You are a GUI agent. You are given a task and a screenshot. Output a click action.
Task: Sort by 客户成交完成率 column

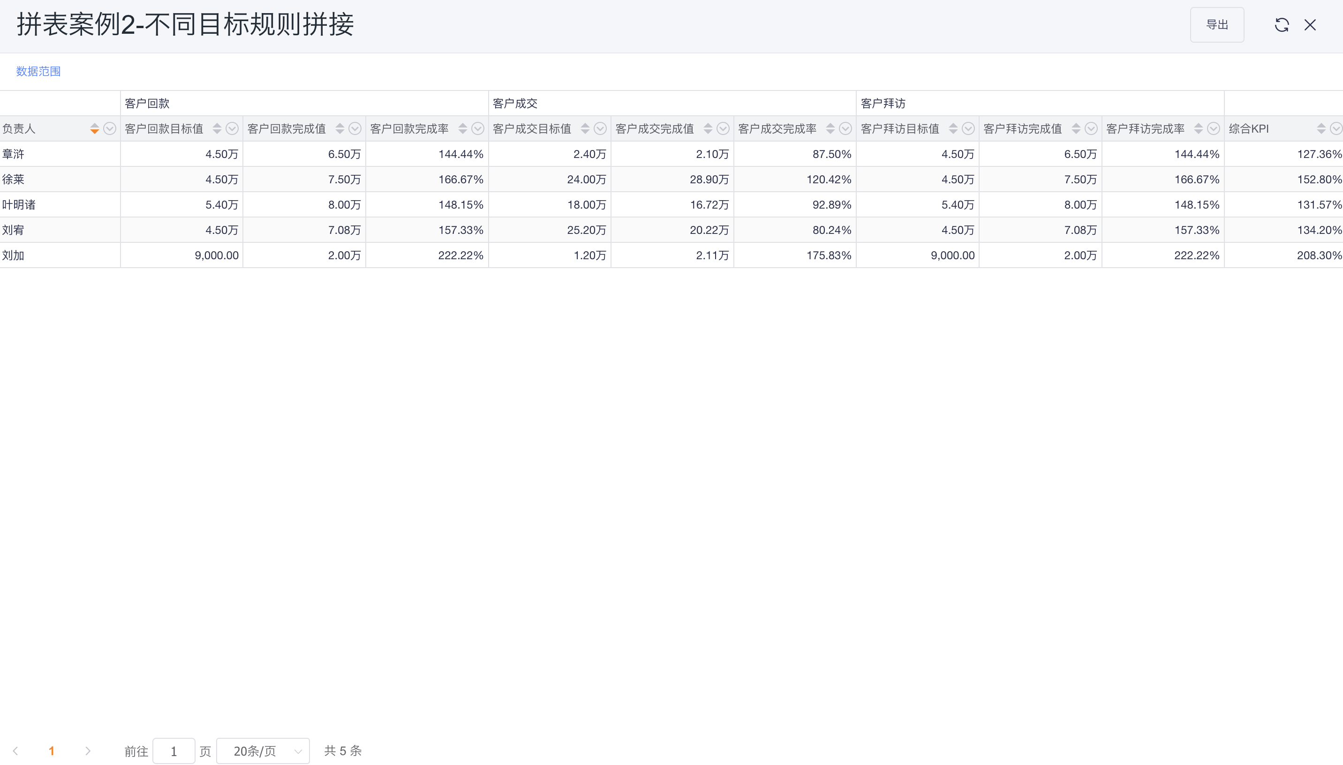point(831,128)
